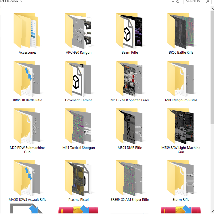Select the gray file under MA5D ICWS Assault Rifle

(26, 209)
